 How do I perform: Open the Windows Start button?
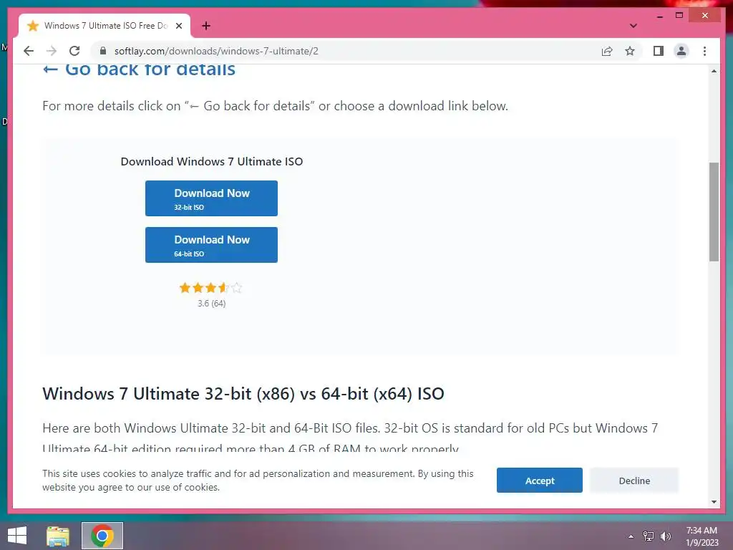(17, 536)
